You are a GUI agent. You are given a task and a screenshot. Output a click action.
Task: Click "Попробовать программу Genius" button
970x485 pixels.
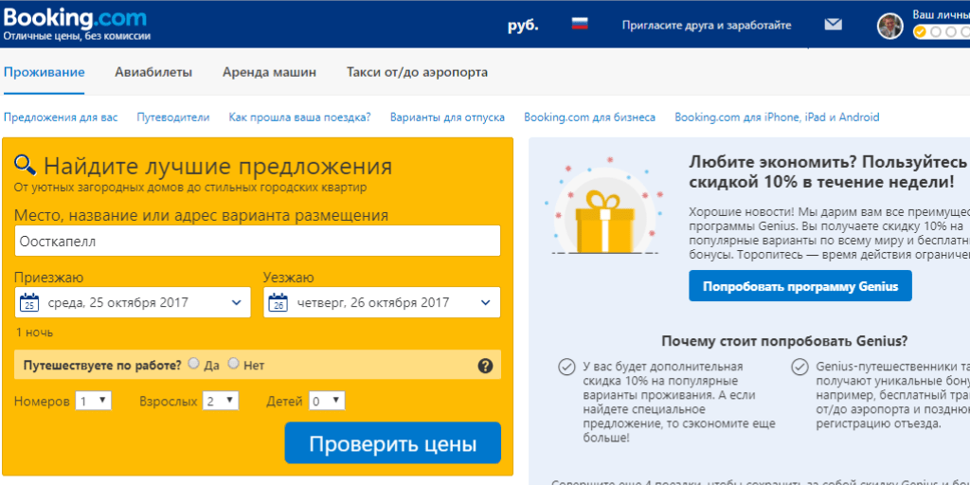[x=800, y=285]
